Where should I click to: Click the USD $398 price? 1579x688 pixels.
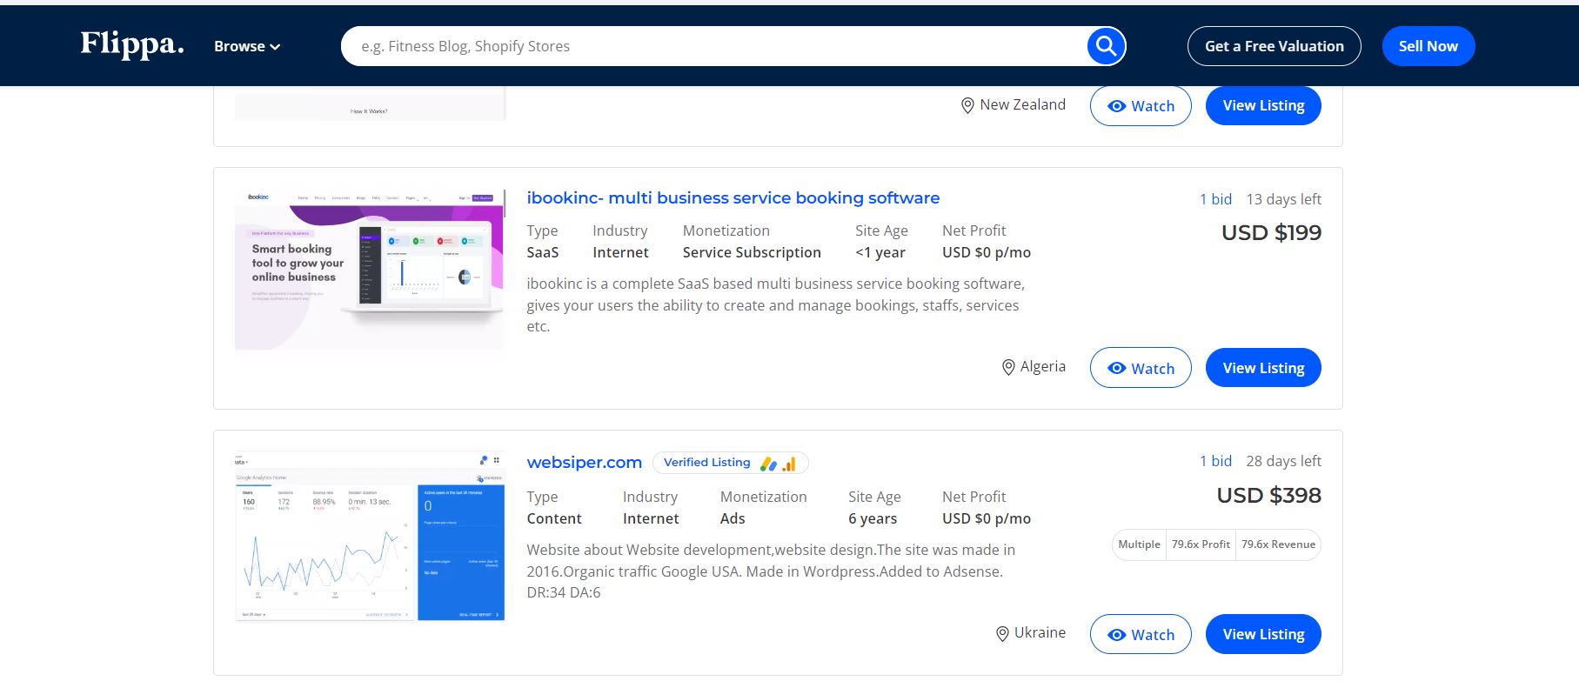pyautogui.click(x=1268, y=496)
